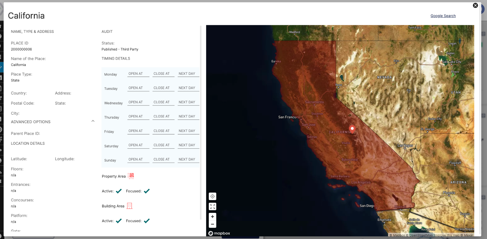Set Sunday NEXT DAY field
The height and width of the screenshot is (239, 487).
188,159
